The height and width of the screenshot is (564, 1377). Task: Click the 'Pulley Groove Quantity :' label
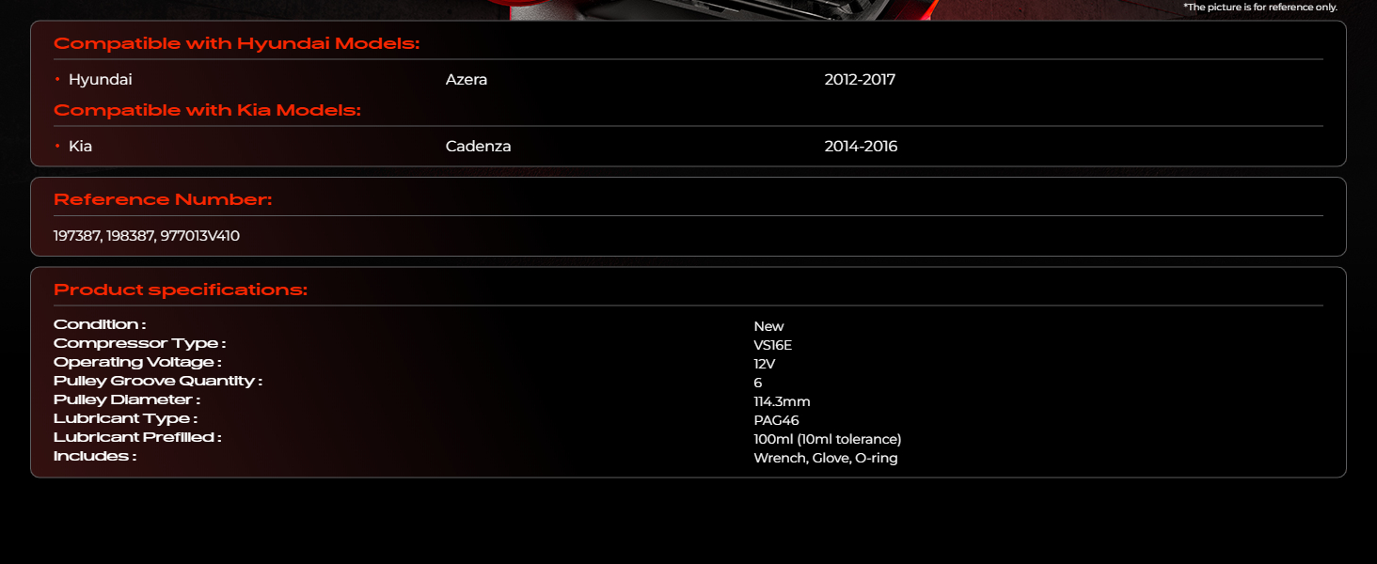(158, 381)
